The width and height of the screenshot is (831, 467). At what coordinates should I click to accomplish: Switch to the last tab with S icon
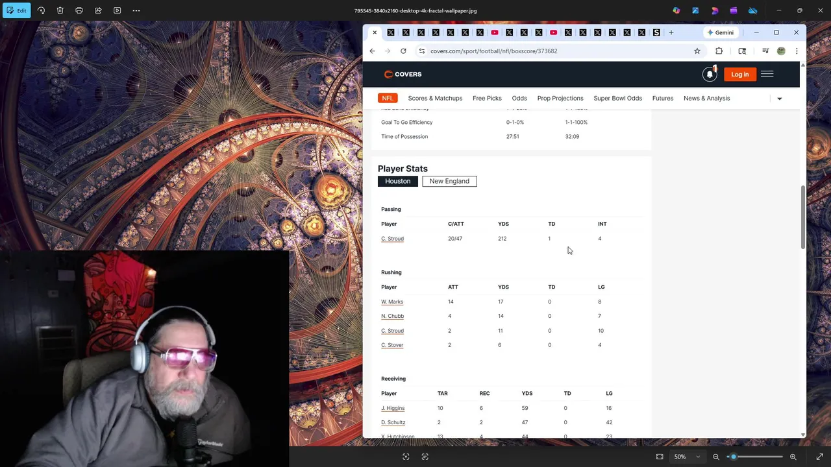(656, 32)
